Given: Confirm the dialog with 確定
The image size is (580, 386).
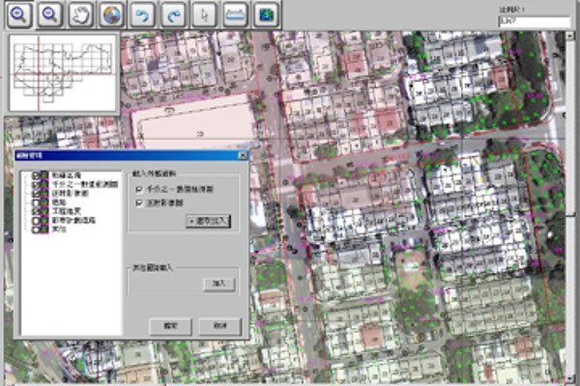Looking at the screenshot, I should (170, 326).
